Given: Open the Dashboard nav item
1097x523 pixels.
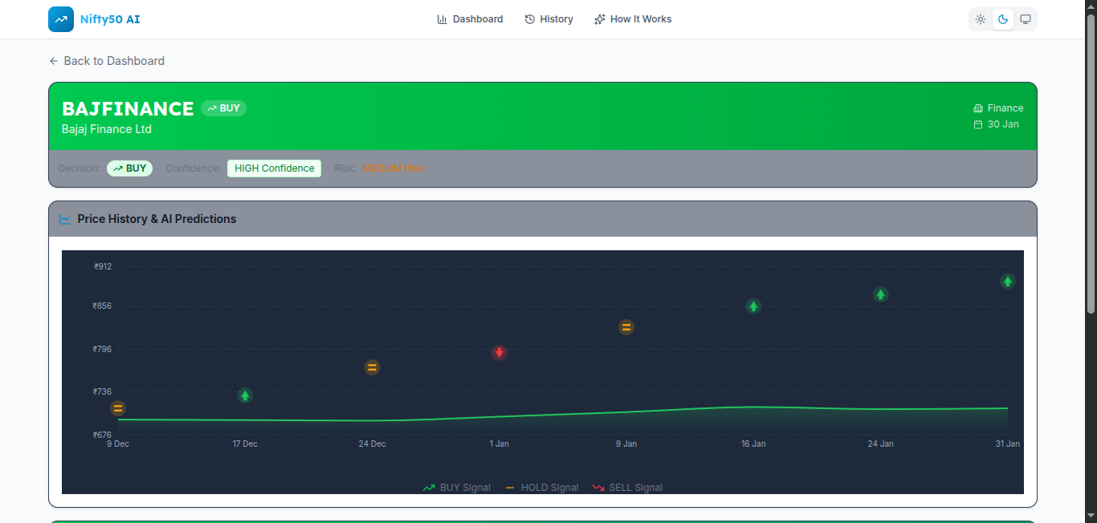Looking at the screenshot, I should [x=470, y=19].
